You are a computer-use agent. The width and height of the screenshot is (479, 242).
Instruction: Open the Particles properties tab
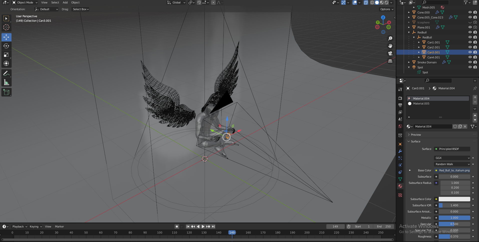400,158
